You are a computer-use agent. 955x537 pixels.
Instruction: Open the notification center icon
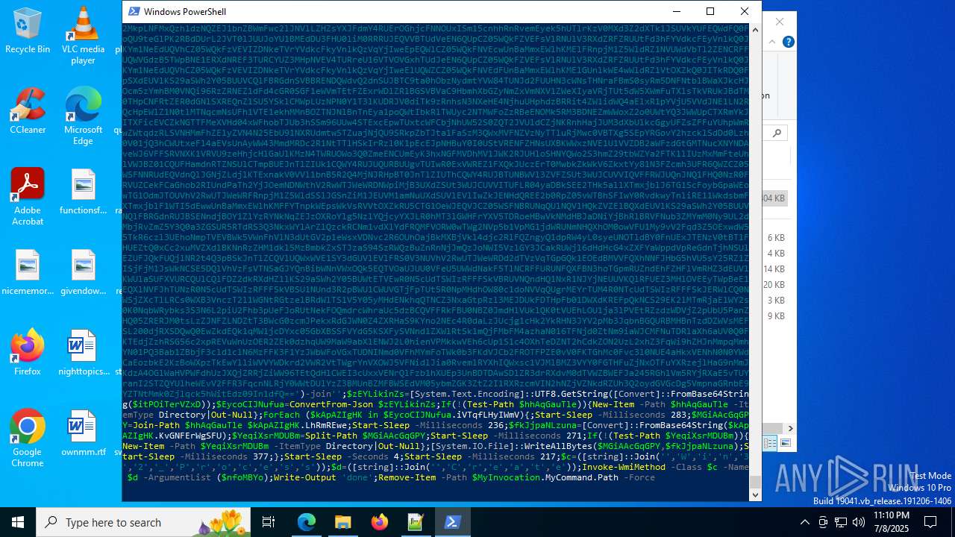coord(930,522)
